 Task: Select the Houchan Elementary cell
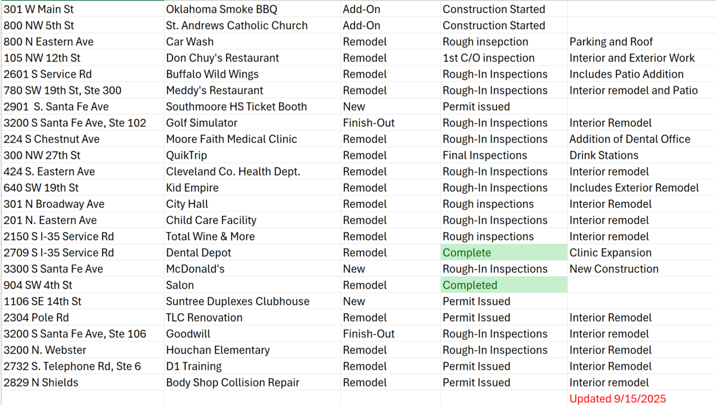pos(252,350)
